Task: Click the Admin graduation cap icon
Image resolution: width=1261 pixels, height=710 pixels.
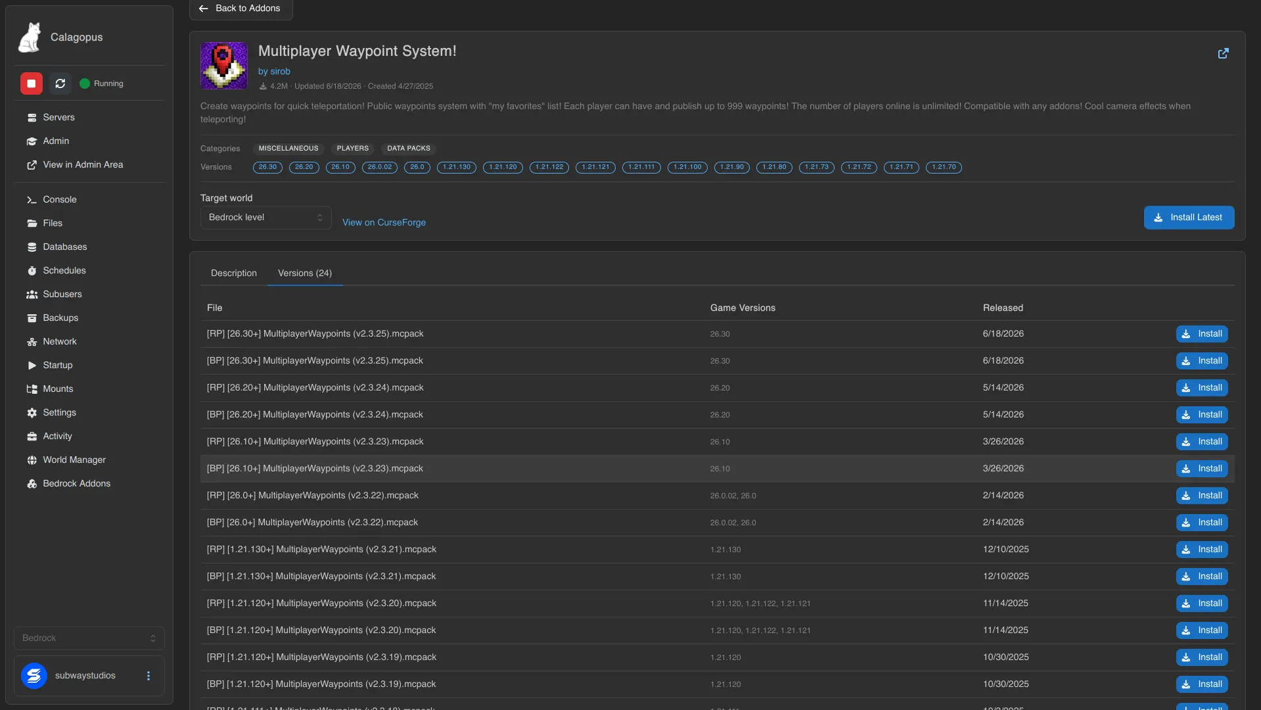Action: (x=32, y=141)
